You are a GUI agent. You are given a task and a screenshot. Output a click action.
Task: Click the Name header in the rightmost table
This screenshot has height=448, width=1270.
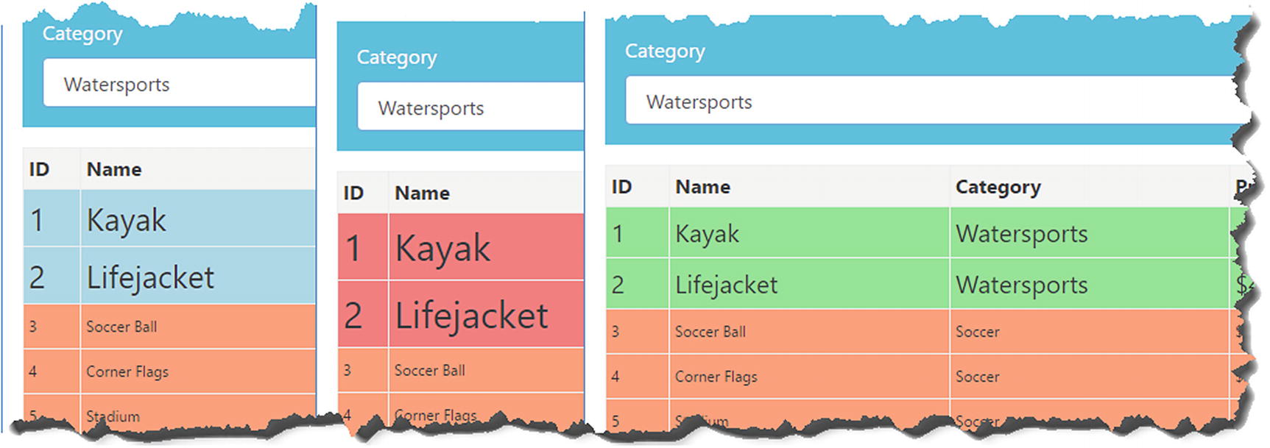point(703,187)
